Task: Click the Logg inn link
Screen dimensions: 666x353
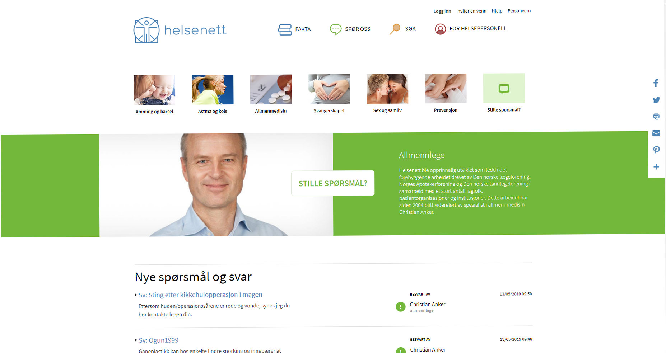Action: coord(442,11)
